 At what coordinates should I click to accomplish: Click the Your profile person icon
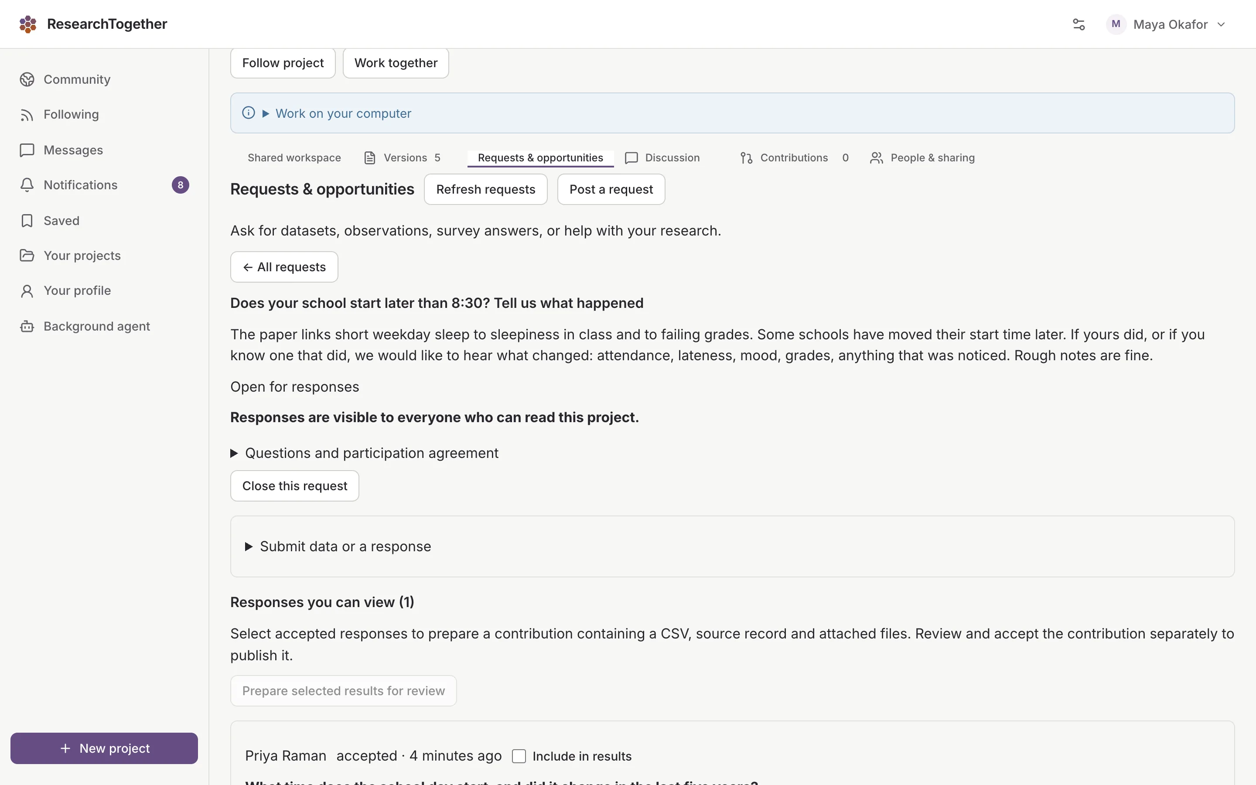pyautogui.click(x=27, y=291)
